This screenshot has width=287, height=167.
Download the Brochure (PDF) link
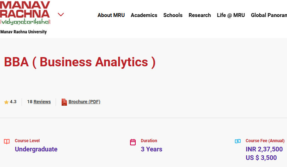[84, 102]
